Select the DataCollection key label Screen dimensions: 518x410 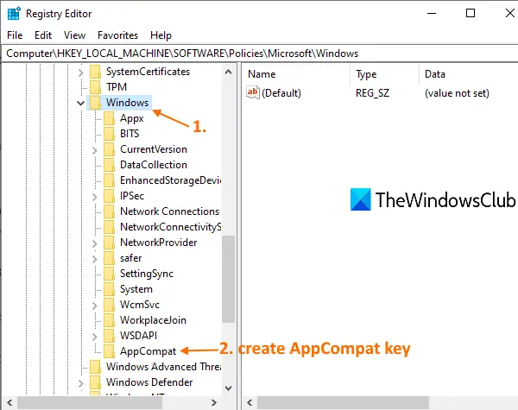click(154, 165)
